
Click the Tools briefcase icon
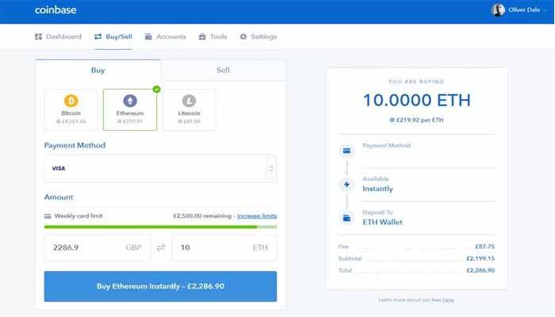(202, 36)
